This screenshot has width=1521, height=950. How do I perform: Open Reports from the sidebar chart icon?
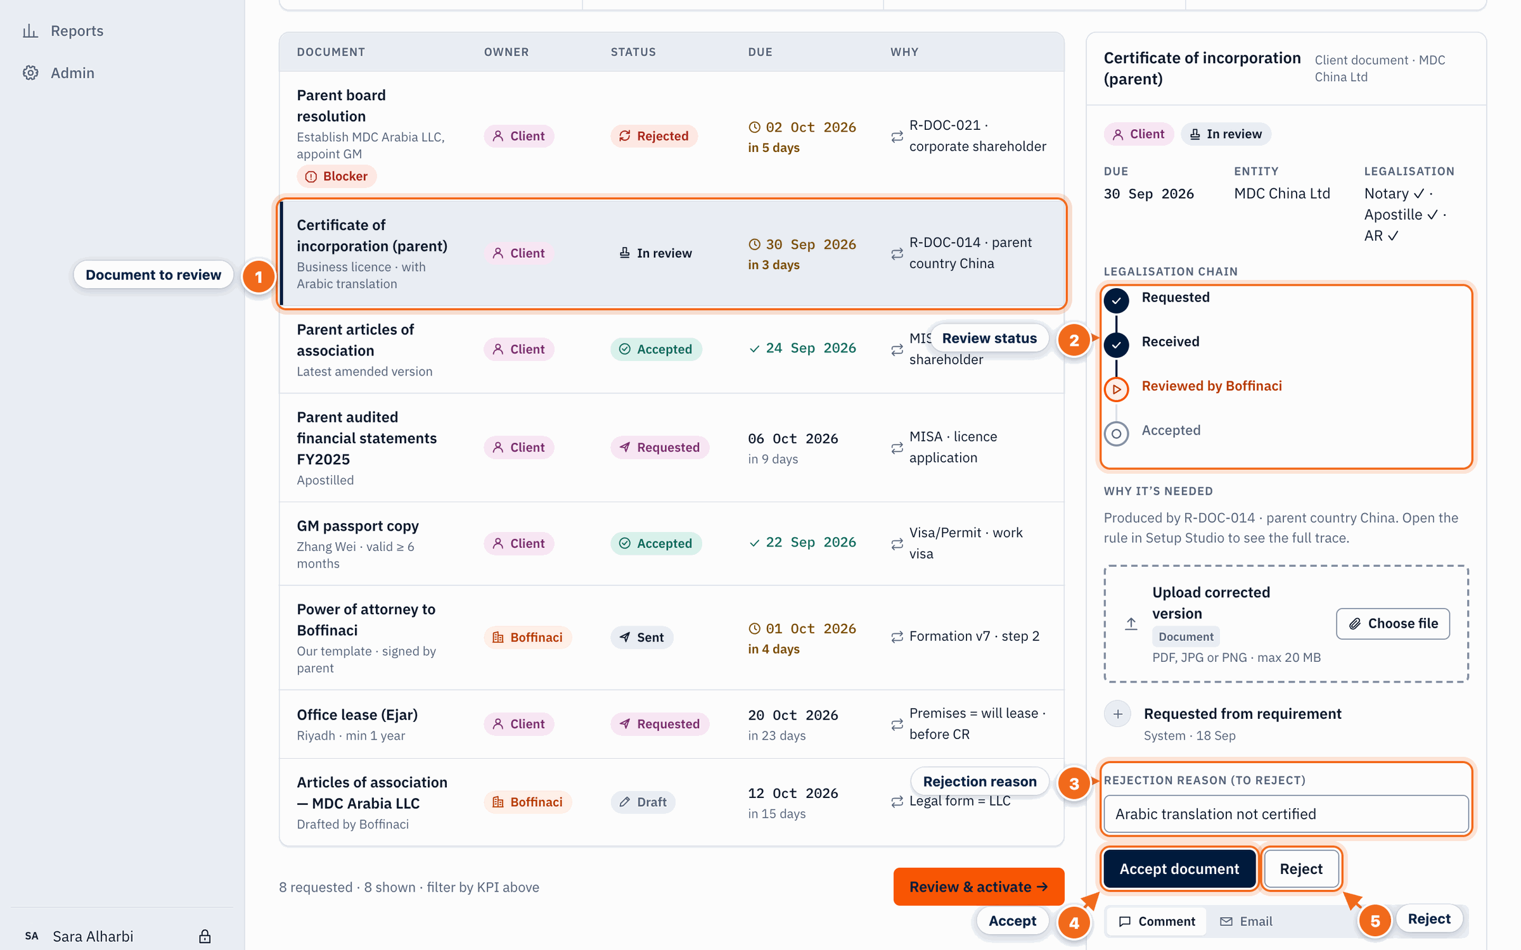tap(30, 30)
